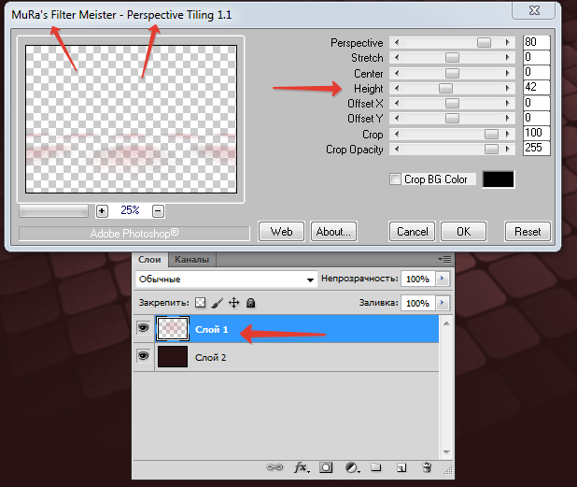This screenshot has width=577, height=487.
Task: Hide Слой 1 using eye icon
Action: (144, 329)
